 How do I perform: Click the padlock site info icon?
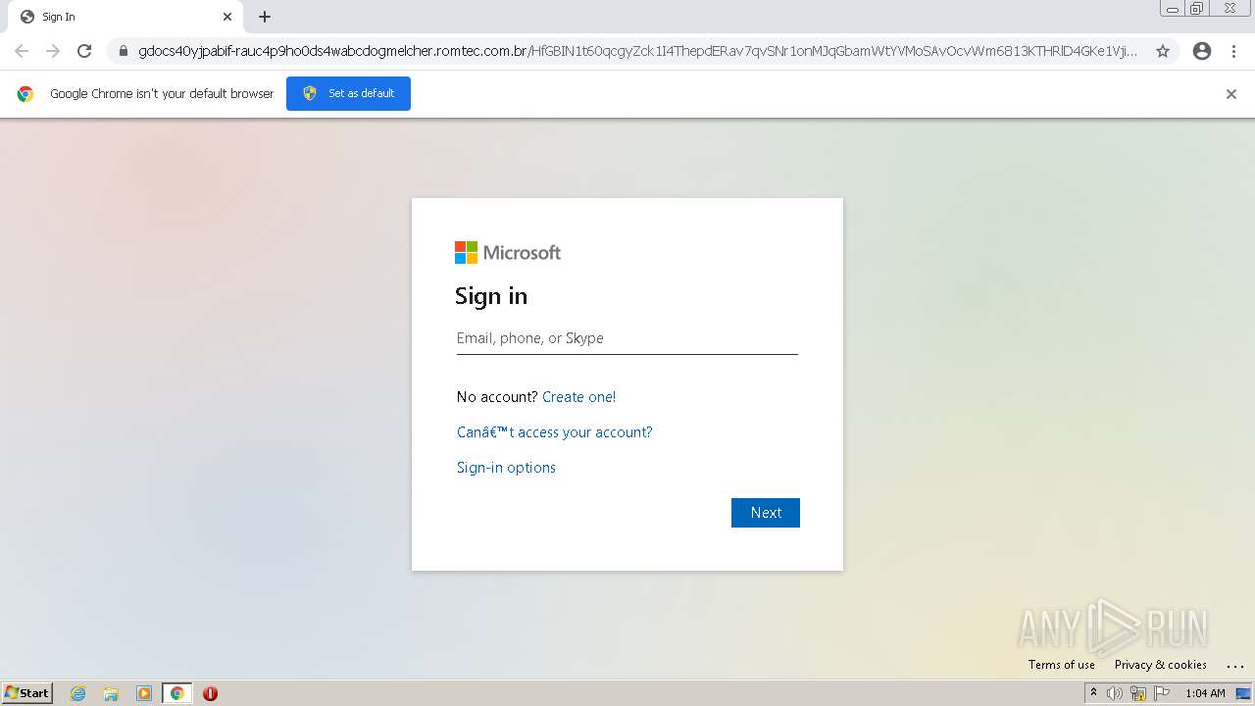click(x=124, y=51)
